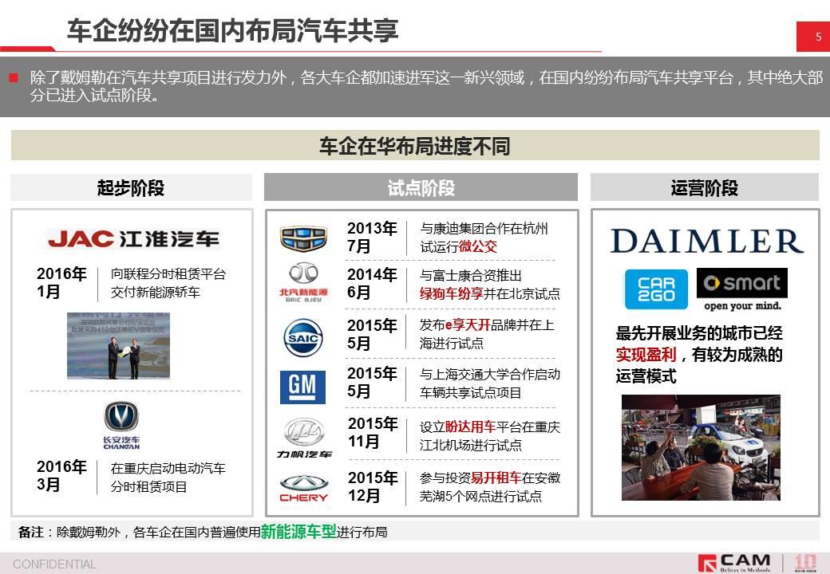
Task: Click the 北汽新能源 BAIC BJEV logo
Action: [303, 282]
